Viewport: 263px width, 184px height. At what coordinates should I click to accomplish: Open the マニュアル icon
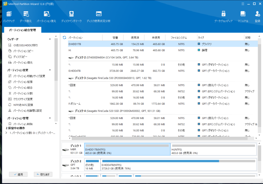[243, 17]
